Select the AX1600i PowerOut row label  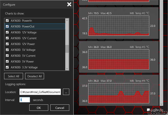point(23,26)
